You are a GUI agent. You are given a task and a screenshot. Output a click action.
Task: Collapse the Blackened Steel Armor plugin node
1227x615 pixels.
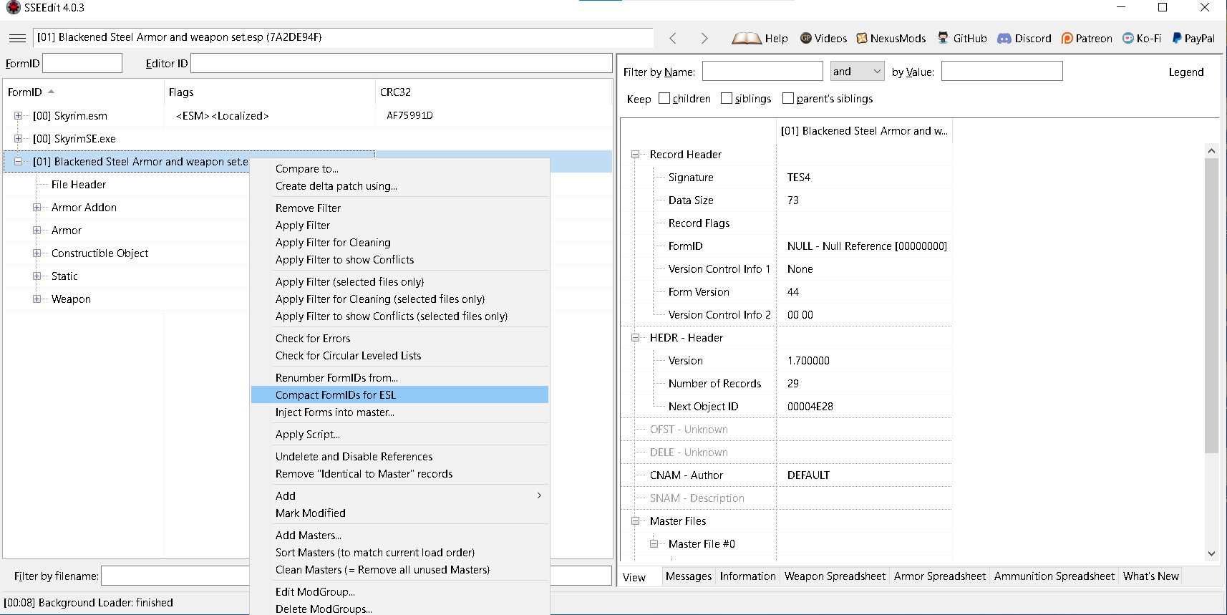tap(18, 161)
